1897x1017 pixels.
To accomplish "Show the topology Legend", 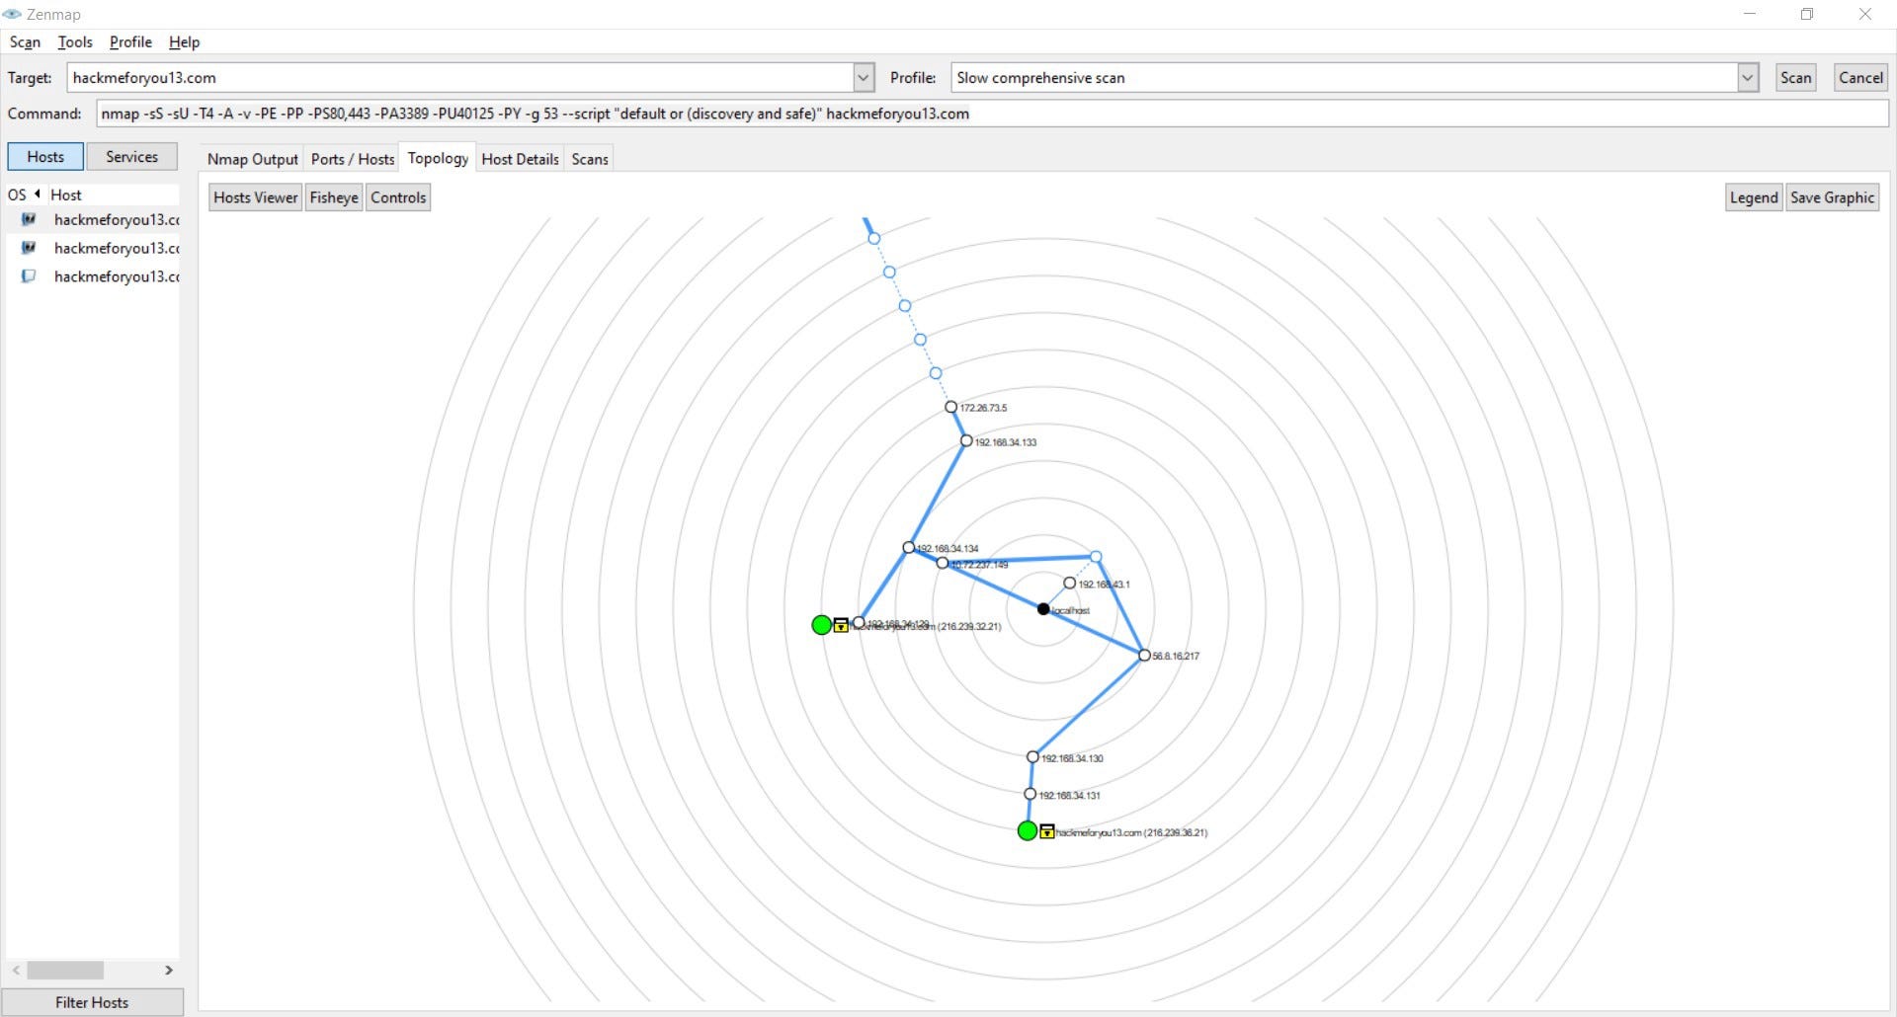I will (1754, 197).
